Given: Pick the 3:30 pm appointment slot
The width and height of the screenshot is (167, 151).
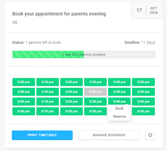Looking at the screenshot, I should point(95,82).
